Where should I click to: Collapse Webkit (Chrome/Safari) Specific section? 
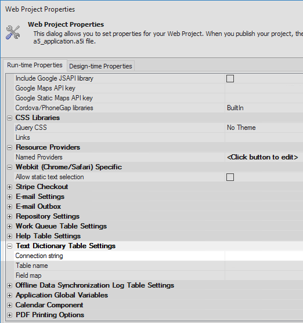9,167
